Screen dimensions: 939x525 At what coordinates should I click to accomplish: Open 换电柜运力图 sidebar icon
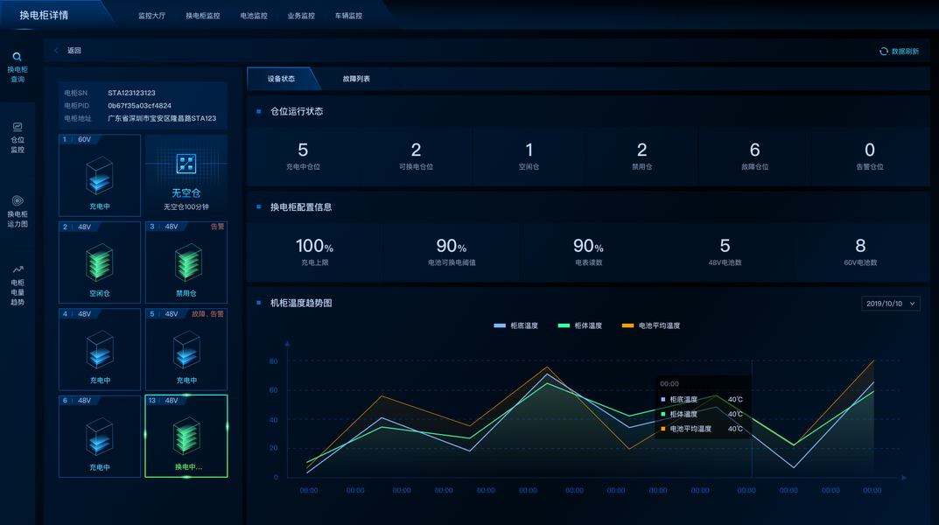pos(18,200)
